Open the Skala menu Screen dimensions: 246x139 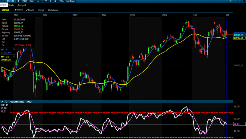11,5
